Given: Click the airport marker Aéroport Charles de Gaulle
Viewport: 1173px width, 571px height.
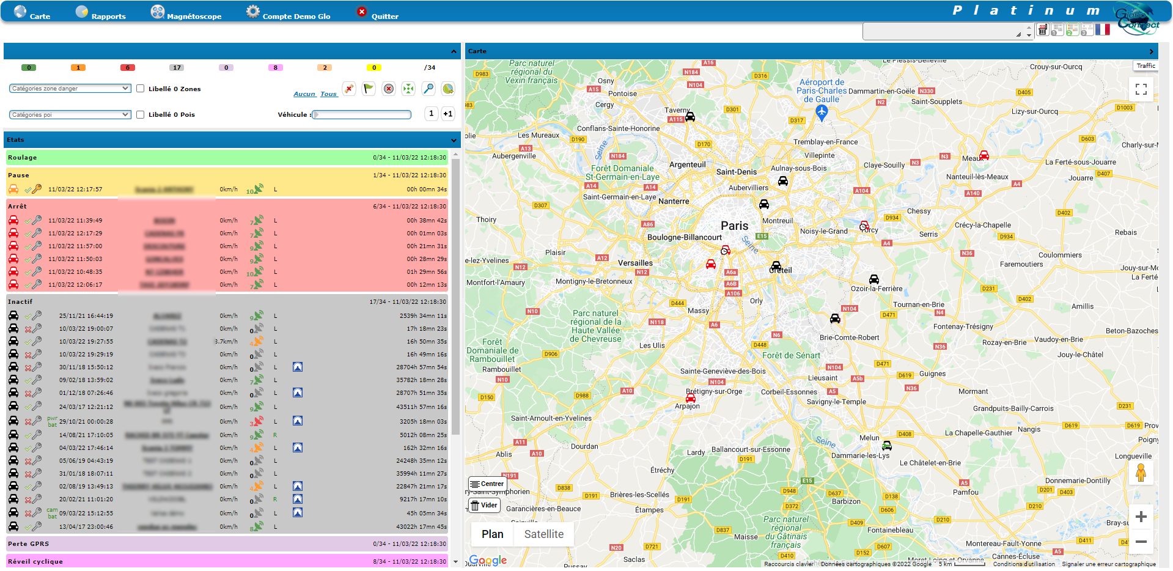Looking at the screenshot, I should click(822, 112).
